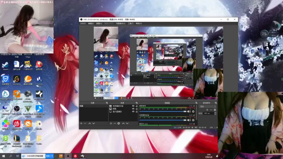Open the Grand Theft Auto V desktop shortcut
283x159 pixels.
tap(28, 111)
